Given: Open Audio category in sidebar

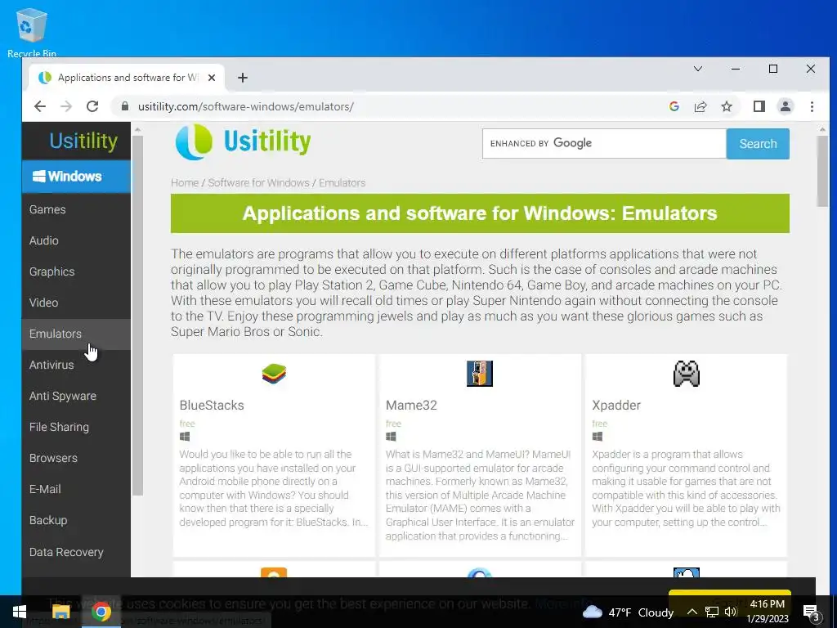Looking at the screenshot, I should click(76, 240).
